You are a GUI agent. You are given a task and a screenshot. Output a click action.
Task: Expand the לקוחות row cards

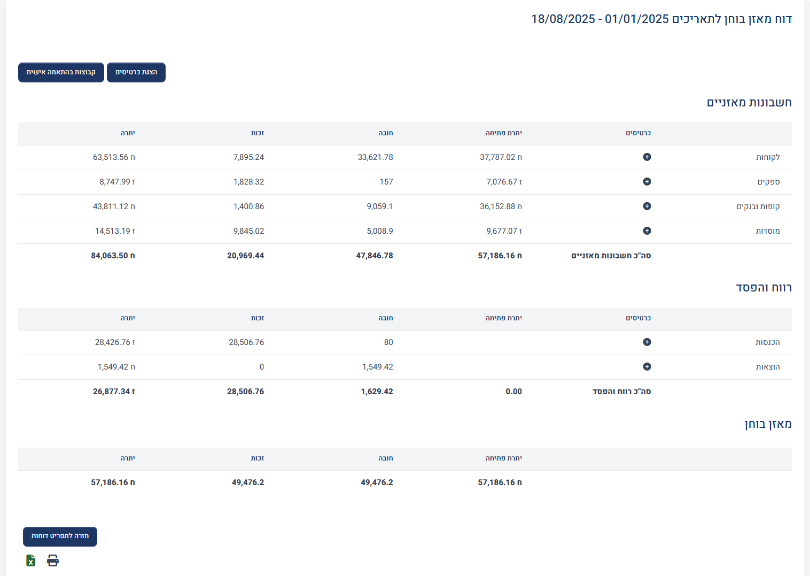(x=647, y=157)
